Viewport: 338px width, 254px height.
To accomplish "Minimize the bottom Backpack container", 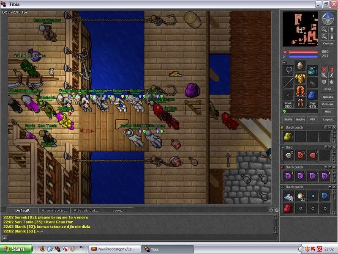I will tap(330, 187).
